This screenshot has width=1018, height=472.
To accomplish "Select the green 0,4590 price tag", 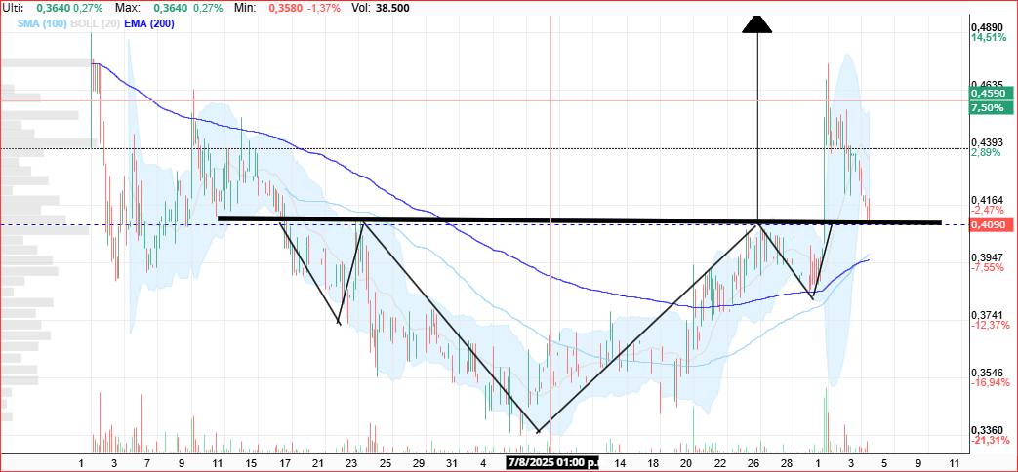I will 989,94.
